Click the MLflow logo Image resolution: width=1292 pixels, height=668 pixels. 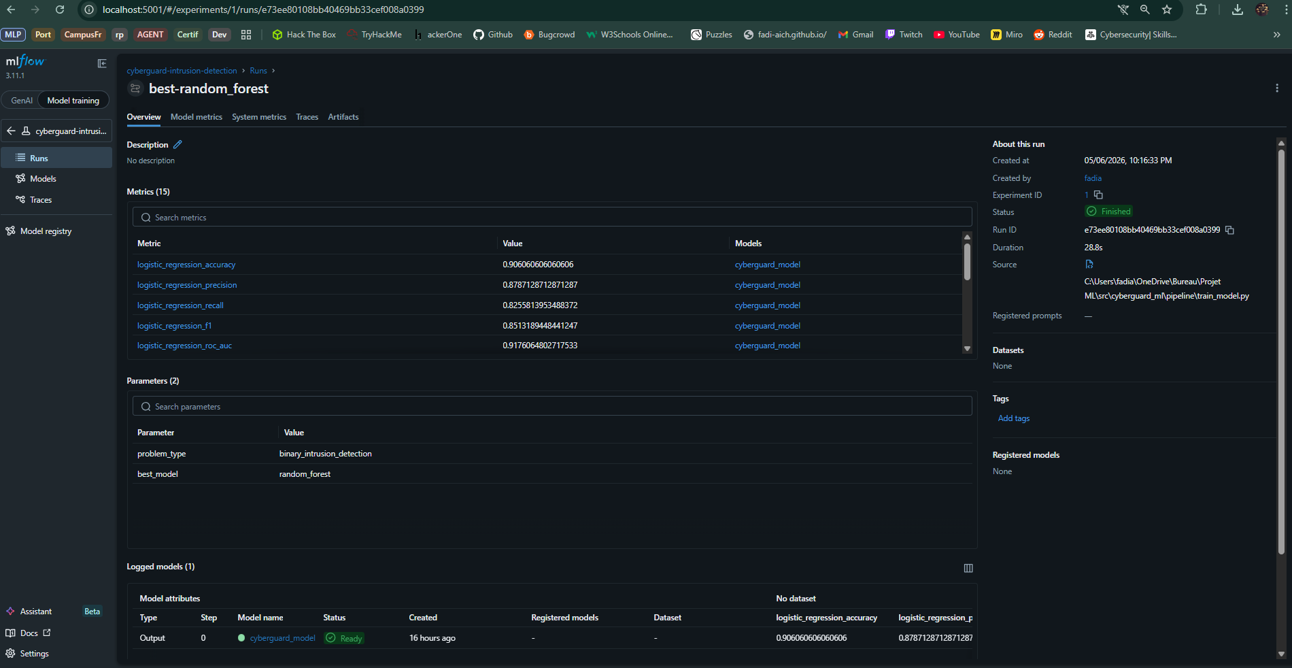tap(25, 61)
